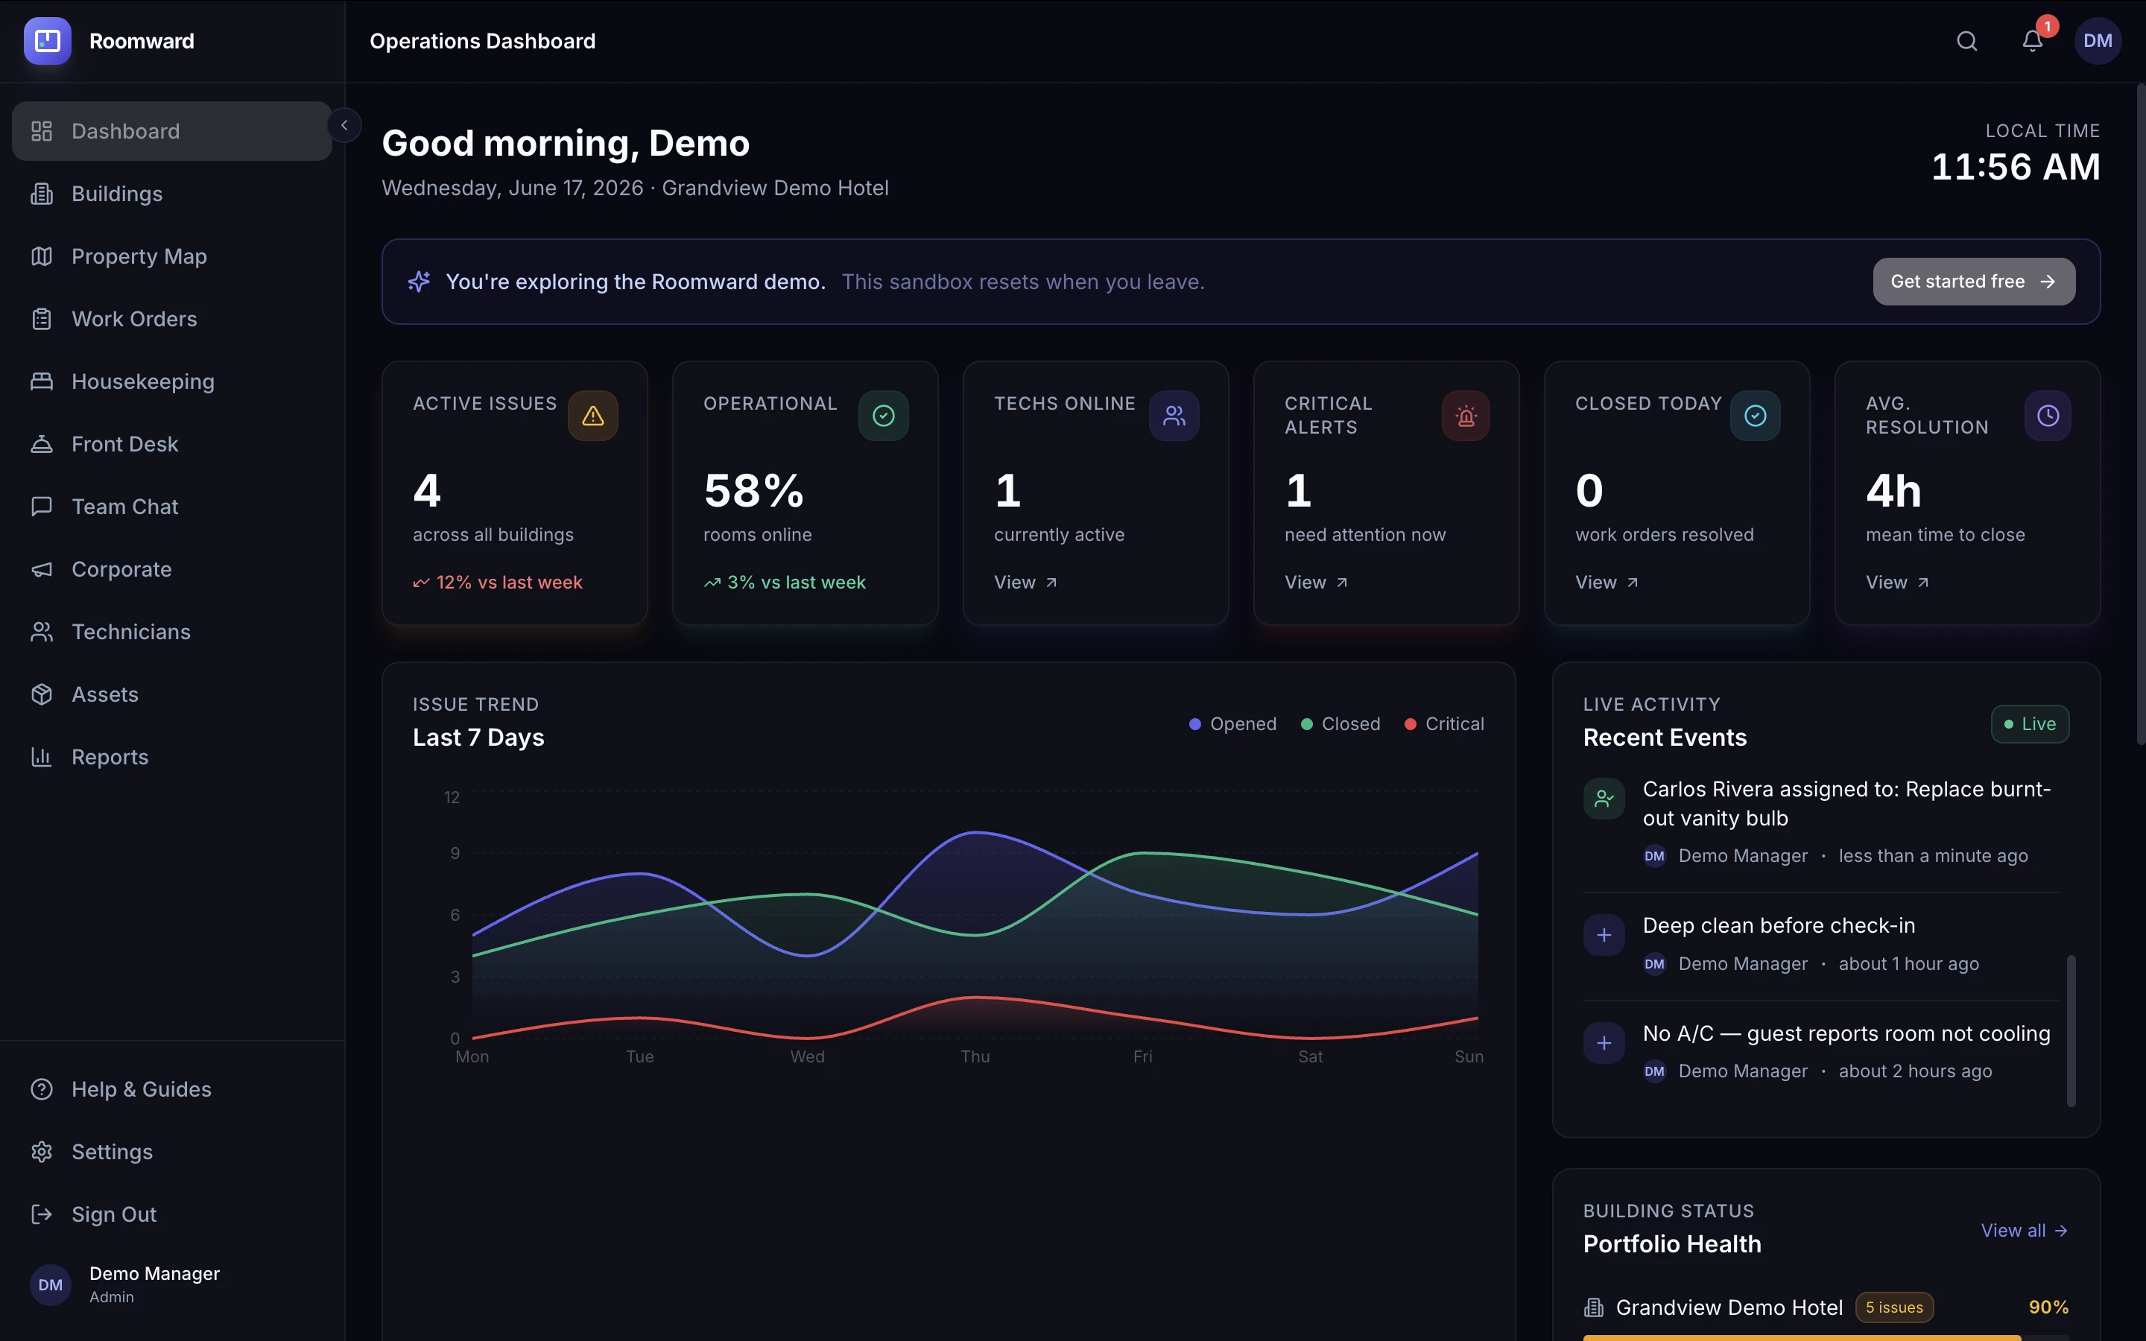Click the Active Issues warning triangle icon

point(592,416)
